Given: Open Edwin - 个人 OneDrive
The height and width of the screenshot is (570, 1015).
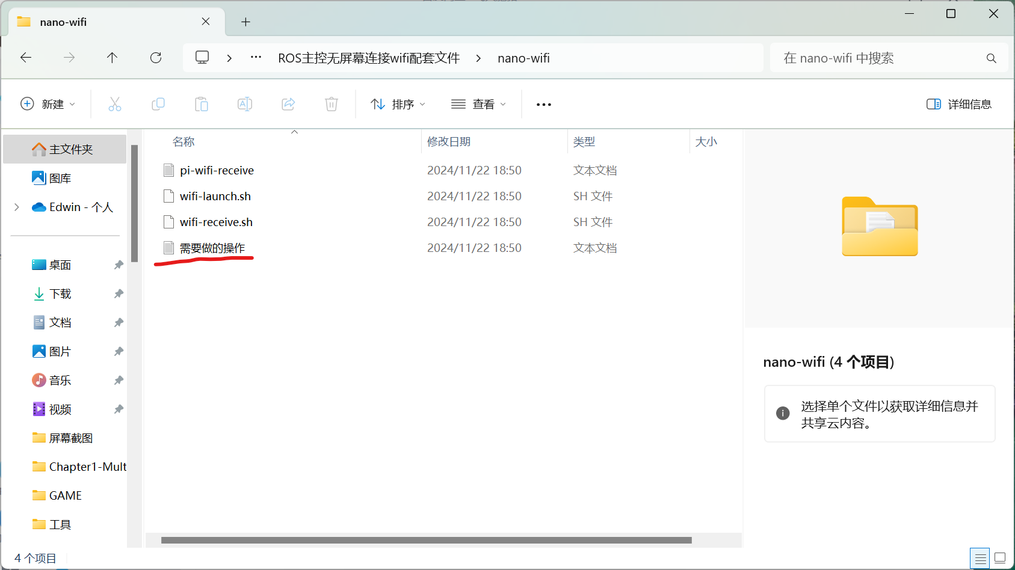Looking at the screenshot, I should pyautogui.click(x=72, y=207).
